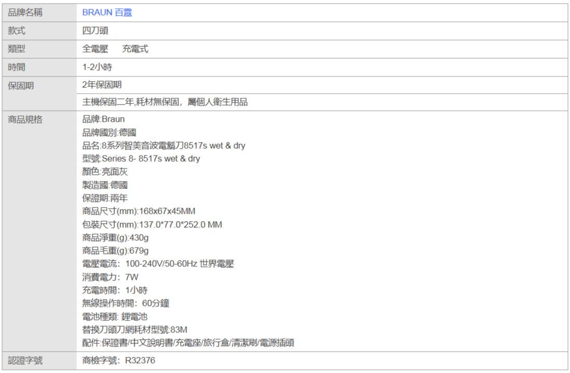Click the 電壓電流 100-240V line
This screenshot has height=373, width=570.
coord(158,264)
